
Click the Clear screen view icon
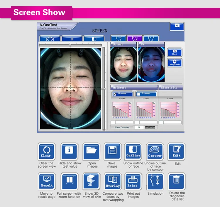[x=46, y=151]
